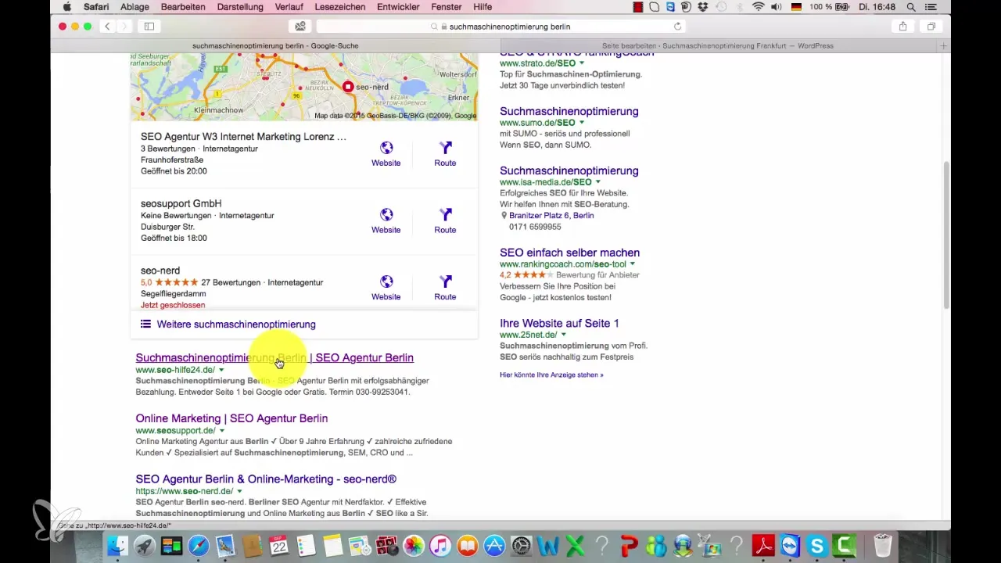The height and width of the screenshot is (563, 1001).
Task: Expand arrow next to www.rankingcoach.com/seo-tool
Action: click(x=633, y=264)
